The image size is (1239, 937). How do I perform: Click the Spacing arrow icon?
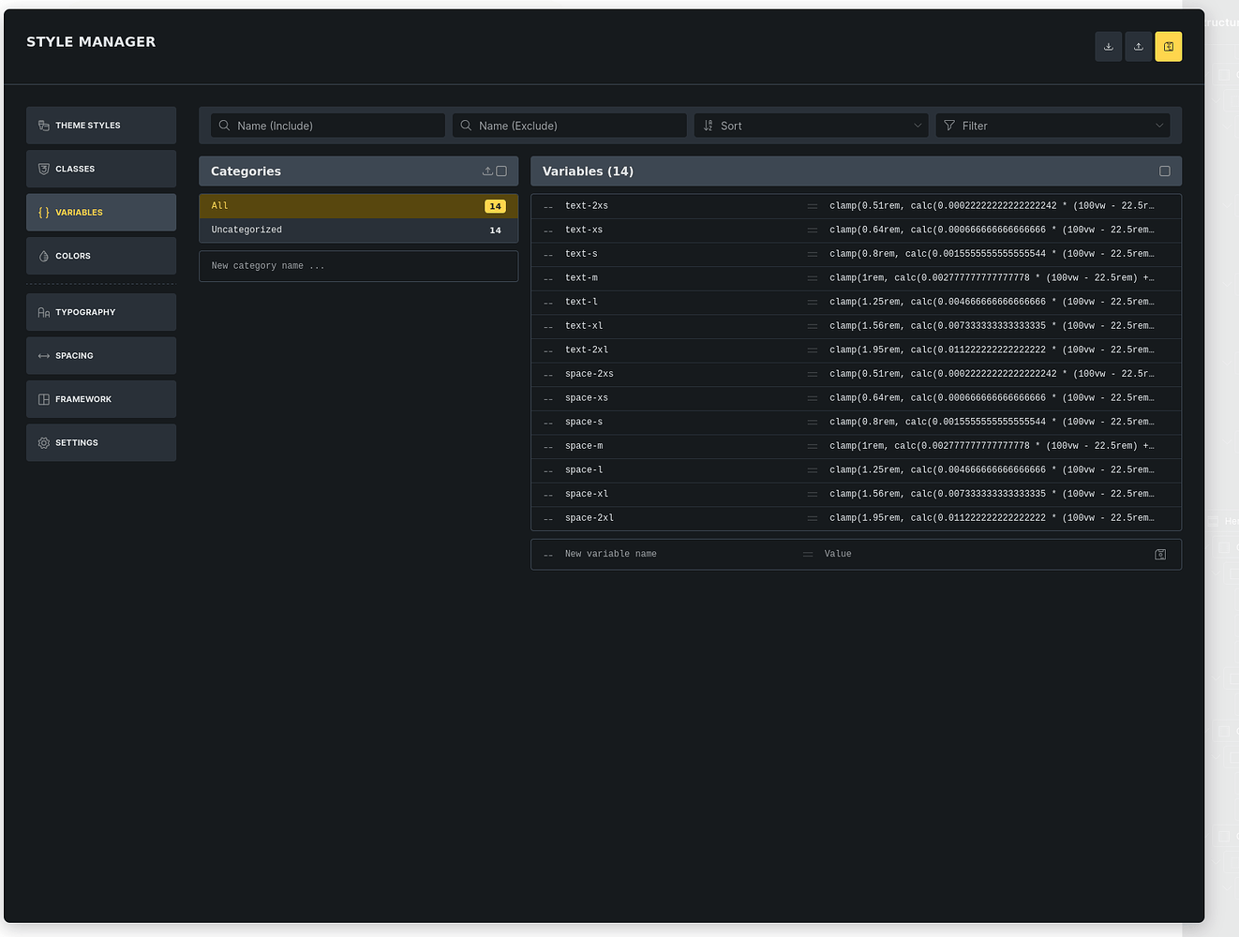(x=43, y=355)
